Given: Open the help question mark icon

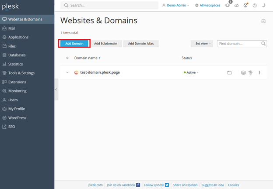Looking at the screenshot, I should pos(255,5).
